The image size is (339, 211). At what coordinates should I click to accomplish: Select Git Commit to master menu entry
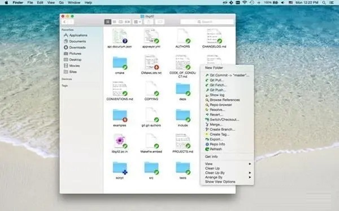(227, 75)
